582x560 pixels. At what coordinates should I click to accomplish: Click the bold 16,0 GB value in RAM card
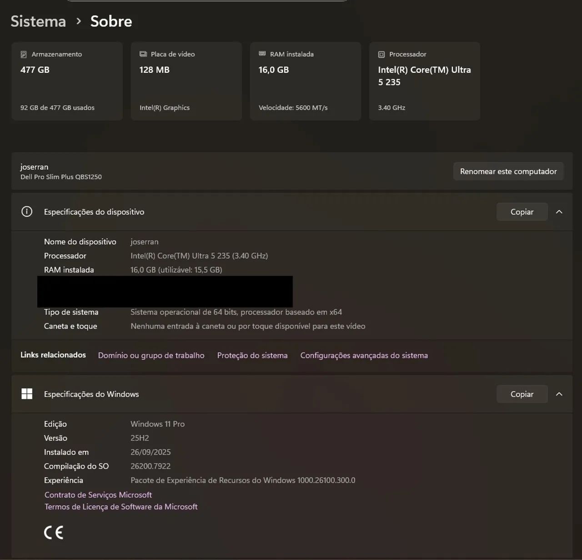(274, 70)
